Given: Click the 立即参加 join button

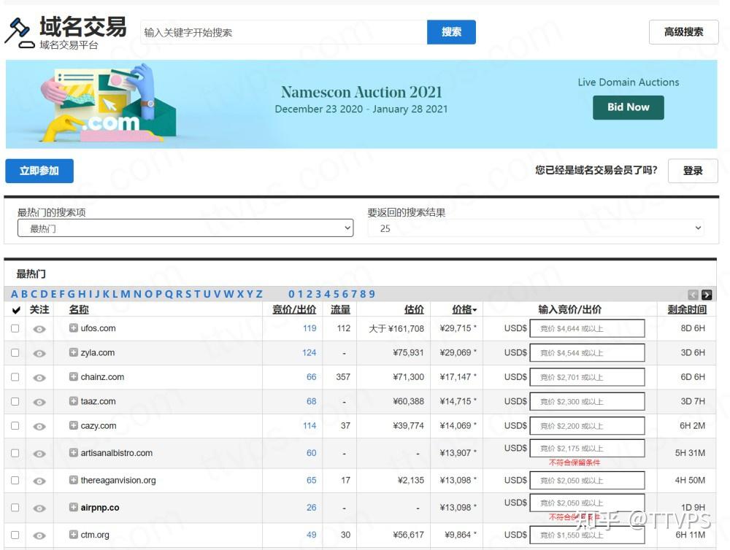Looking at the screenshot, I should (x=39, y=171).
